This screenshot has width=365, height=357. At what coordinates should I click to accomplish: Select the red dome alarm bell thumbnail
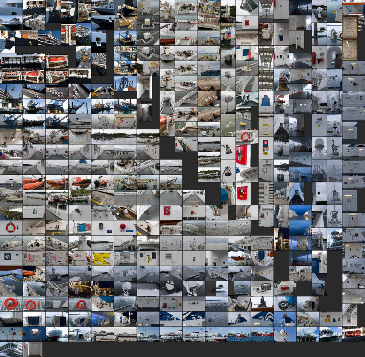(125, 228)
